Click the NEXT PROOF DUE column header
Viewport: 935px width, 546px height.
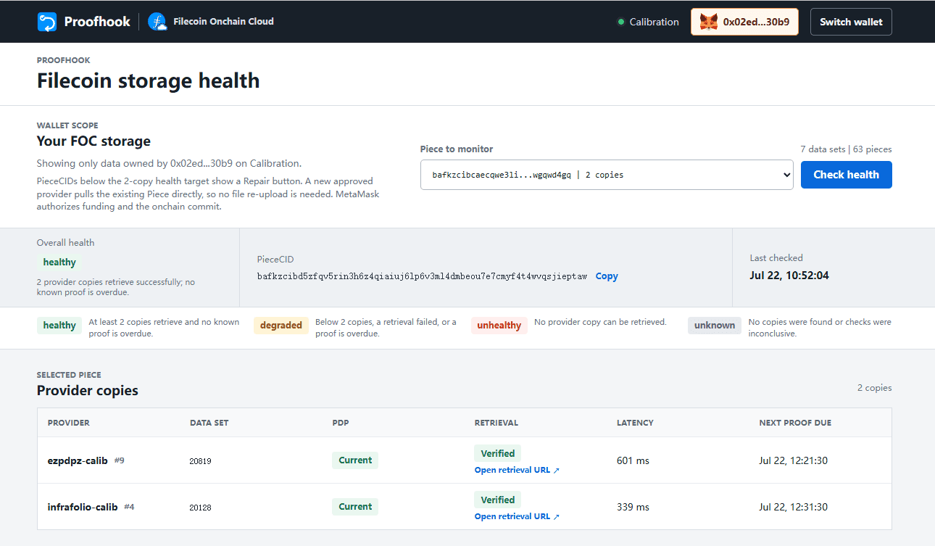click(x=795, y=423)
